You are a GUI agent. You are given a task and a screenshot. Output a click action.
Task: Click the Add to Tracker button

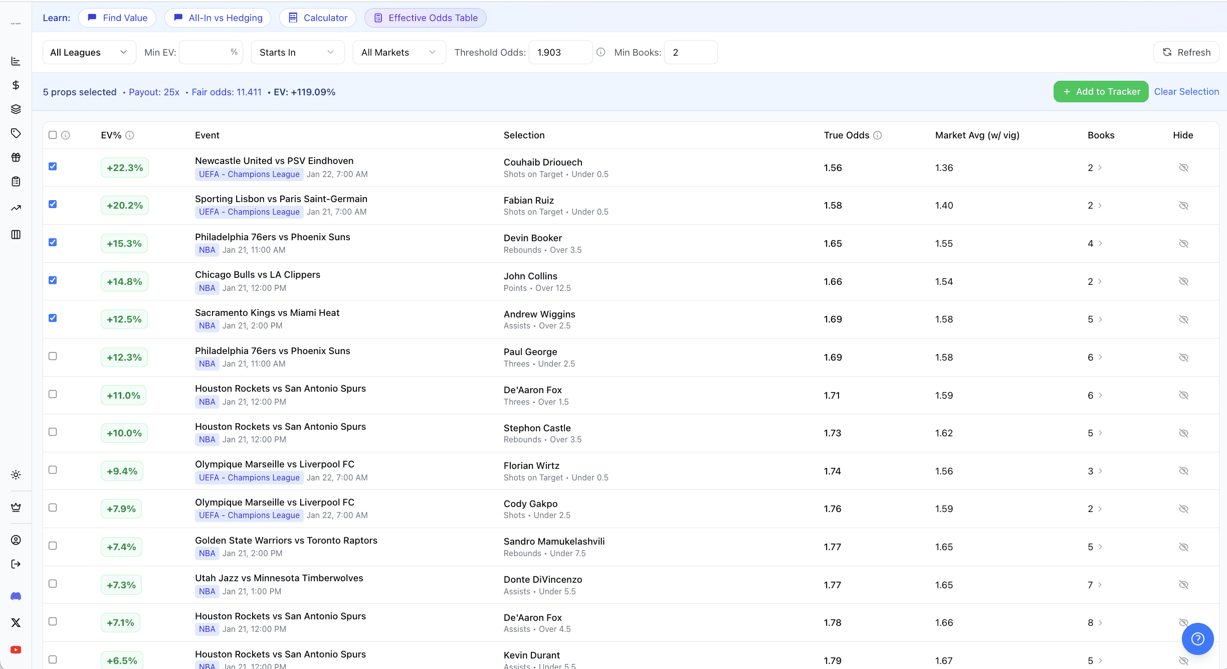[x=1101, y=92]
